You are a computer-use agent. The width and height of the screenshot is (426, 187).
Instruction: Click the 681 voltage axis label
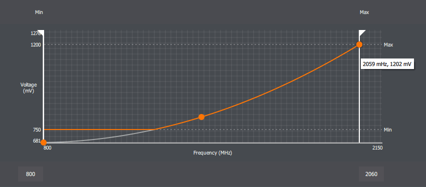point(37,141)
